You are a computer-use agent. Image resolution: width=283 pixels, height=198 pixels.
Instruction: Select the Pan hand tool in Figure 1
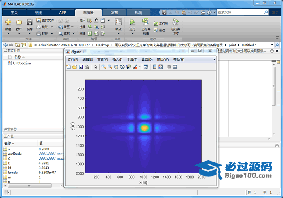coord(116,67)
